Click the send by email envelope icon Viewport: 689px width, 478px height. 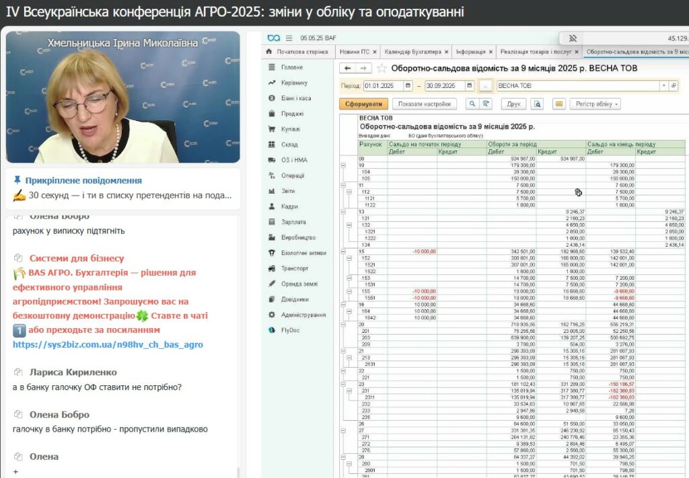click(x=558, y=104)
